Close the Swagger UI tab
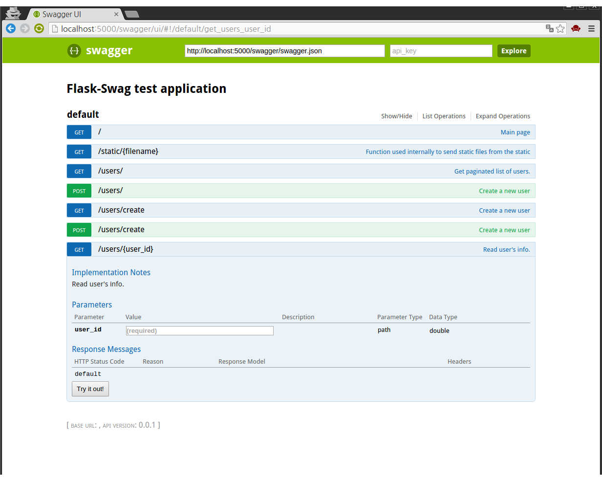This screenshot has width=602, height=481. point(116,14)
